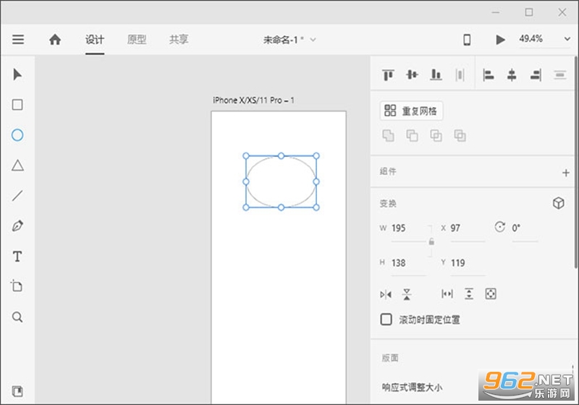Click the artboard title iPhone X/XS/11 Pro – 1
This screenshot has width=579, height=405.
click(x=253, y=101)
